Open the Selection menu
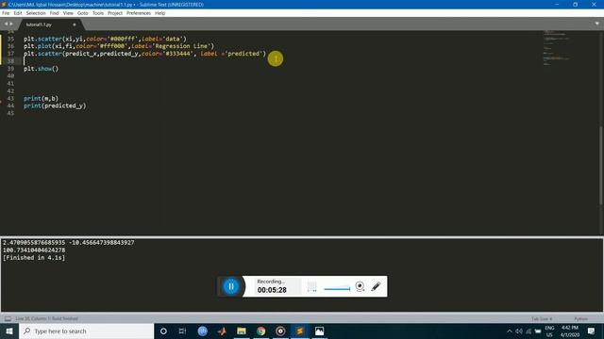Screen dimensions: 604x339 pyautogui.click(x=36, y=13)
